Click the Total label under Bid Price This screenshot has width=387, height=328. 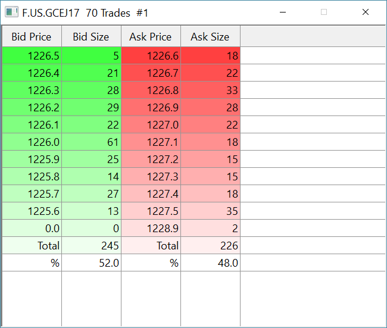tap(32, 246)
